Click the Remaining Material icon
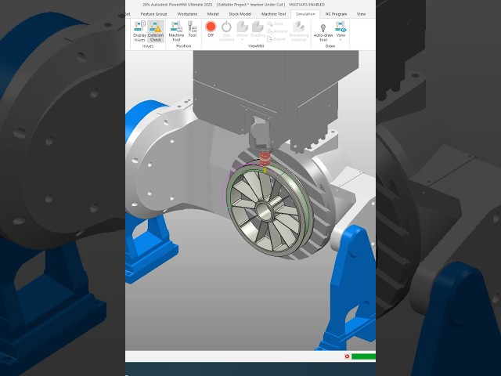Screen dimensions: 501x376 click(299, 31)
